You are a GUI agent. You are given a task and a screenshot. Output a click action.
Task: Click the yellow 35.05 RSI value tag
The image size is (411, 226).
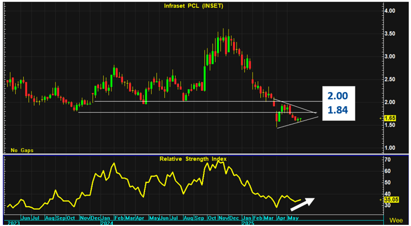[x=391, y=200]
